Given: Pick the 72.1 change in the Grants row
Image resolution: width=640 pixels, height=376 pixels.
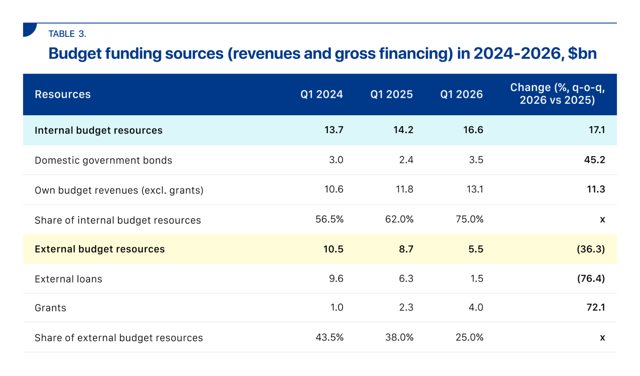Looking at the screenshot, I should pyautogui.click(x=596, y=308).
